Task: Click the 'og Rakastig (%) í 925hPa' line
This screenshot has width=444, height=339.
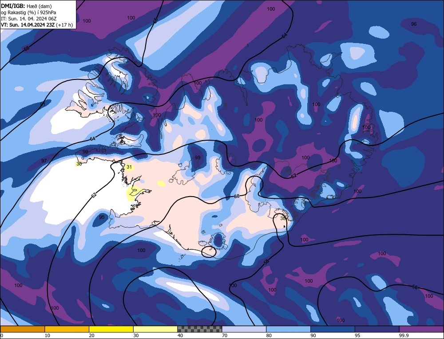Action: click(x=28, y=12)
